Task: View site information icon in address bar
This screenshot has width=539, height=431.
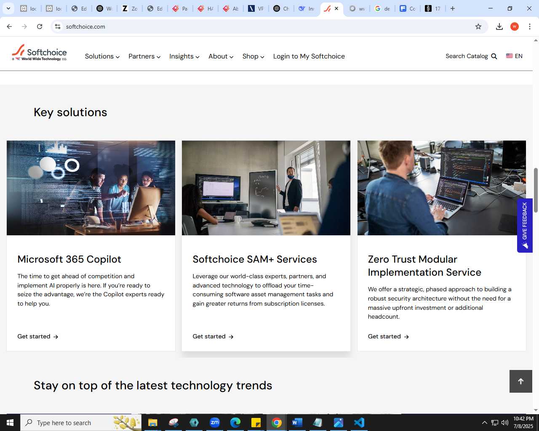Action: [58, 27]
